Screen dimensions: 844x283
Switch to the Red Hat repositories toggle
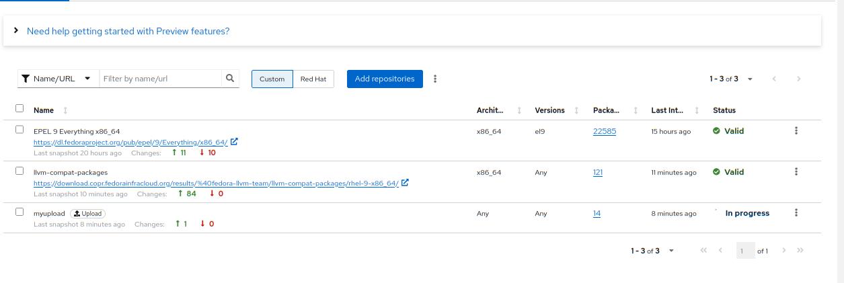click(x=313, y=79)
